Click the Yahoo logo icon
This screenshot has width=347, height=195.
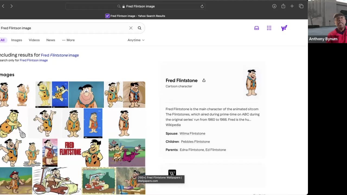point(284,28)
